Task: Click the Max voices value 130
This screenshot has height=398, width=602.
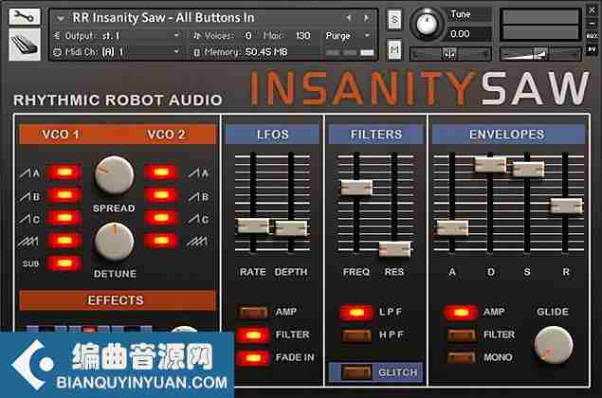Action: (303, 36)
